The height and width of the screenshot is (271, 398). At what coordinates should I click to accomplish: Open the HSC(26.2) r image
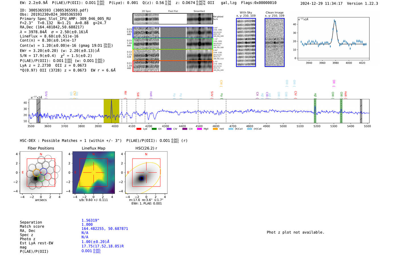146,173
